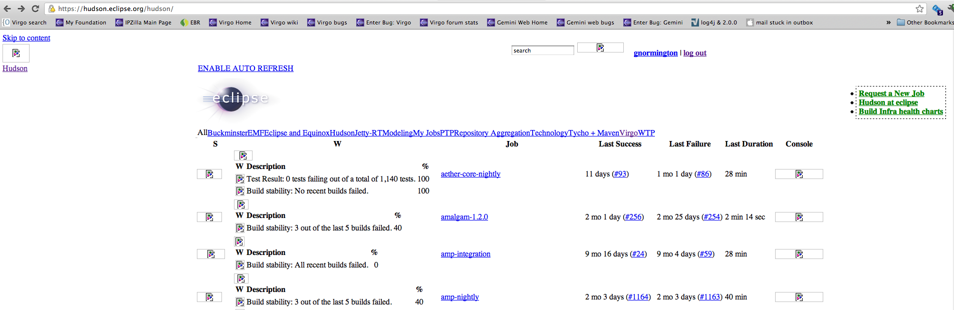This screenshot has width=954, height=310.
Task: Open console icon for amp-nightly
Action: [799, 297]
